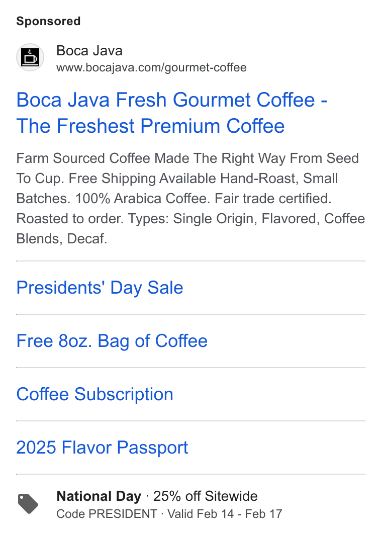
Task: Click the 'Fair trade certified' description text
Action: (273, 199)
